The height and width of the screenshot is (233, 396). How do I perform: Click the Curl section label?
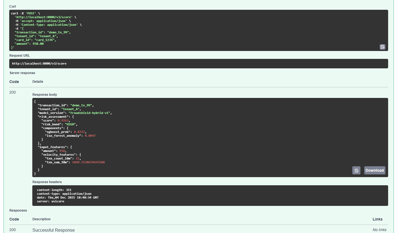(x=13, y=7)
